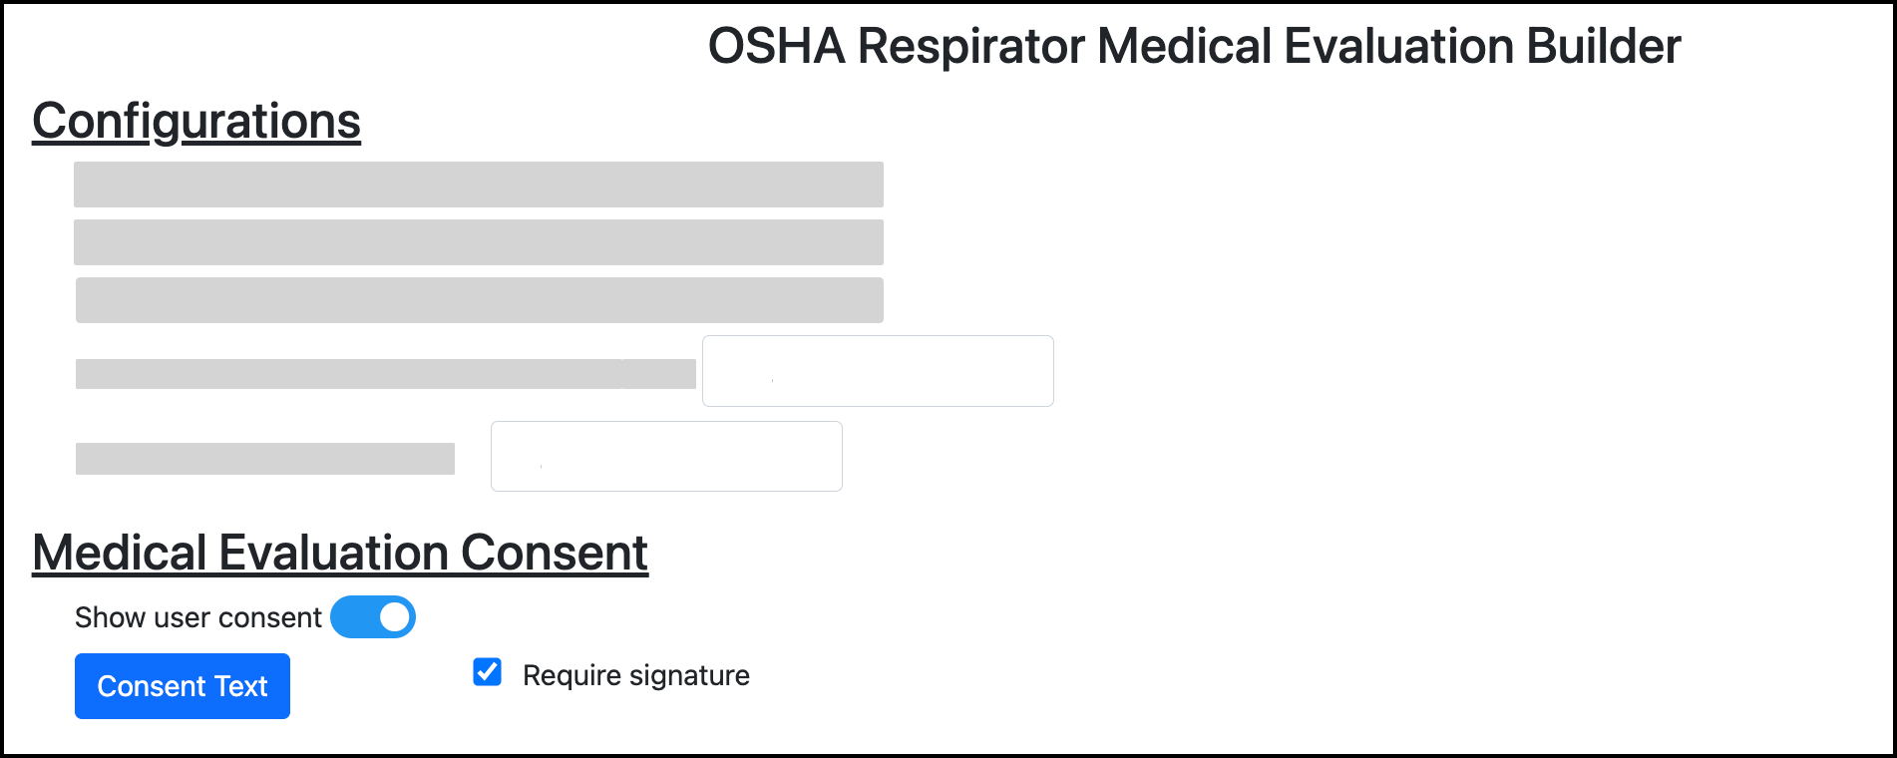
Task: Select the OSHA Respirator Medical Evaluation Builder title
Action: tap(1193, 44)
